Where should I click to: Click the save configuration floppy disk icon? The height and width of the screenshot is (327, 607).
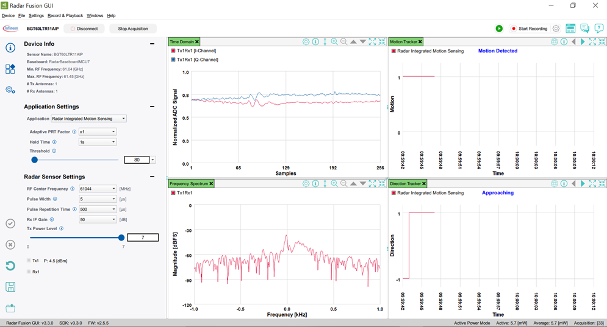pos(10,287)
